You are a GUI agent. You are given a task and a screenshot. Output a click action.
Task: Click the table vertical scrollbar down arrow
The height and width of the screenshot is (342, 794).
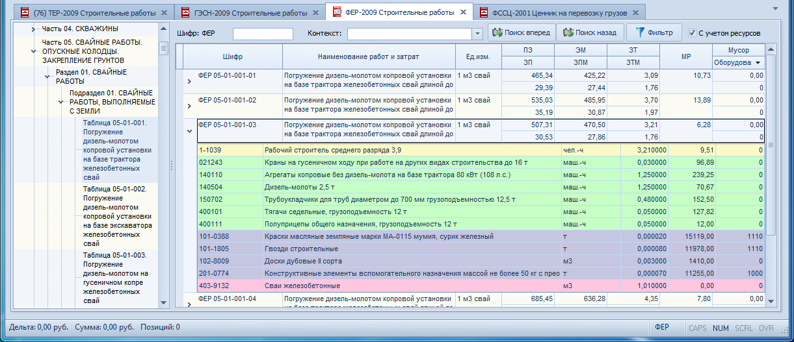click(x=771, y=301)
